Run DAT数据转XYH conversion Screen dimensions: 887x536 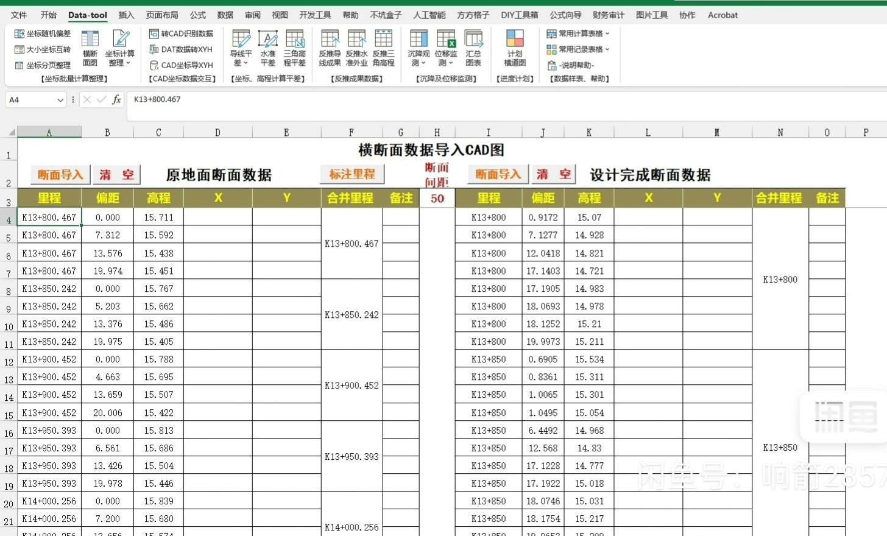181,49
